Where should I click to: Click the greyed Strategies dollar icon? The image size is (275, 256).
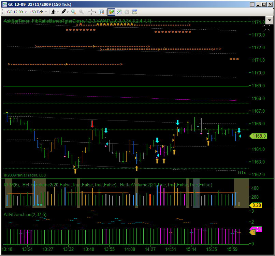click(127, 12)
